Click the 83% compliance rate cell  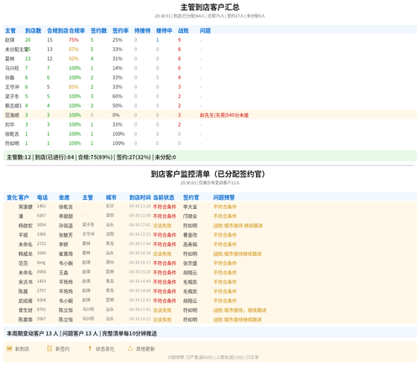click(x=74, y=87)
